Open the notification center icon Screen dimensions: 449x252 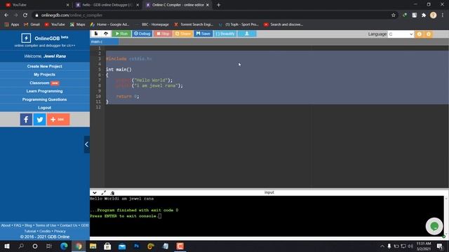point(440,246)
